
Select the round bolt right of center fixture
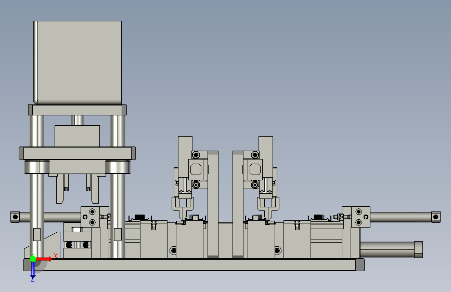(x=278, y=250)
